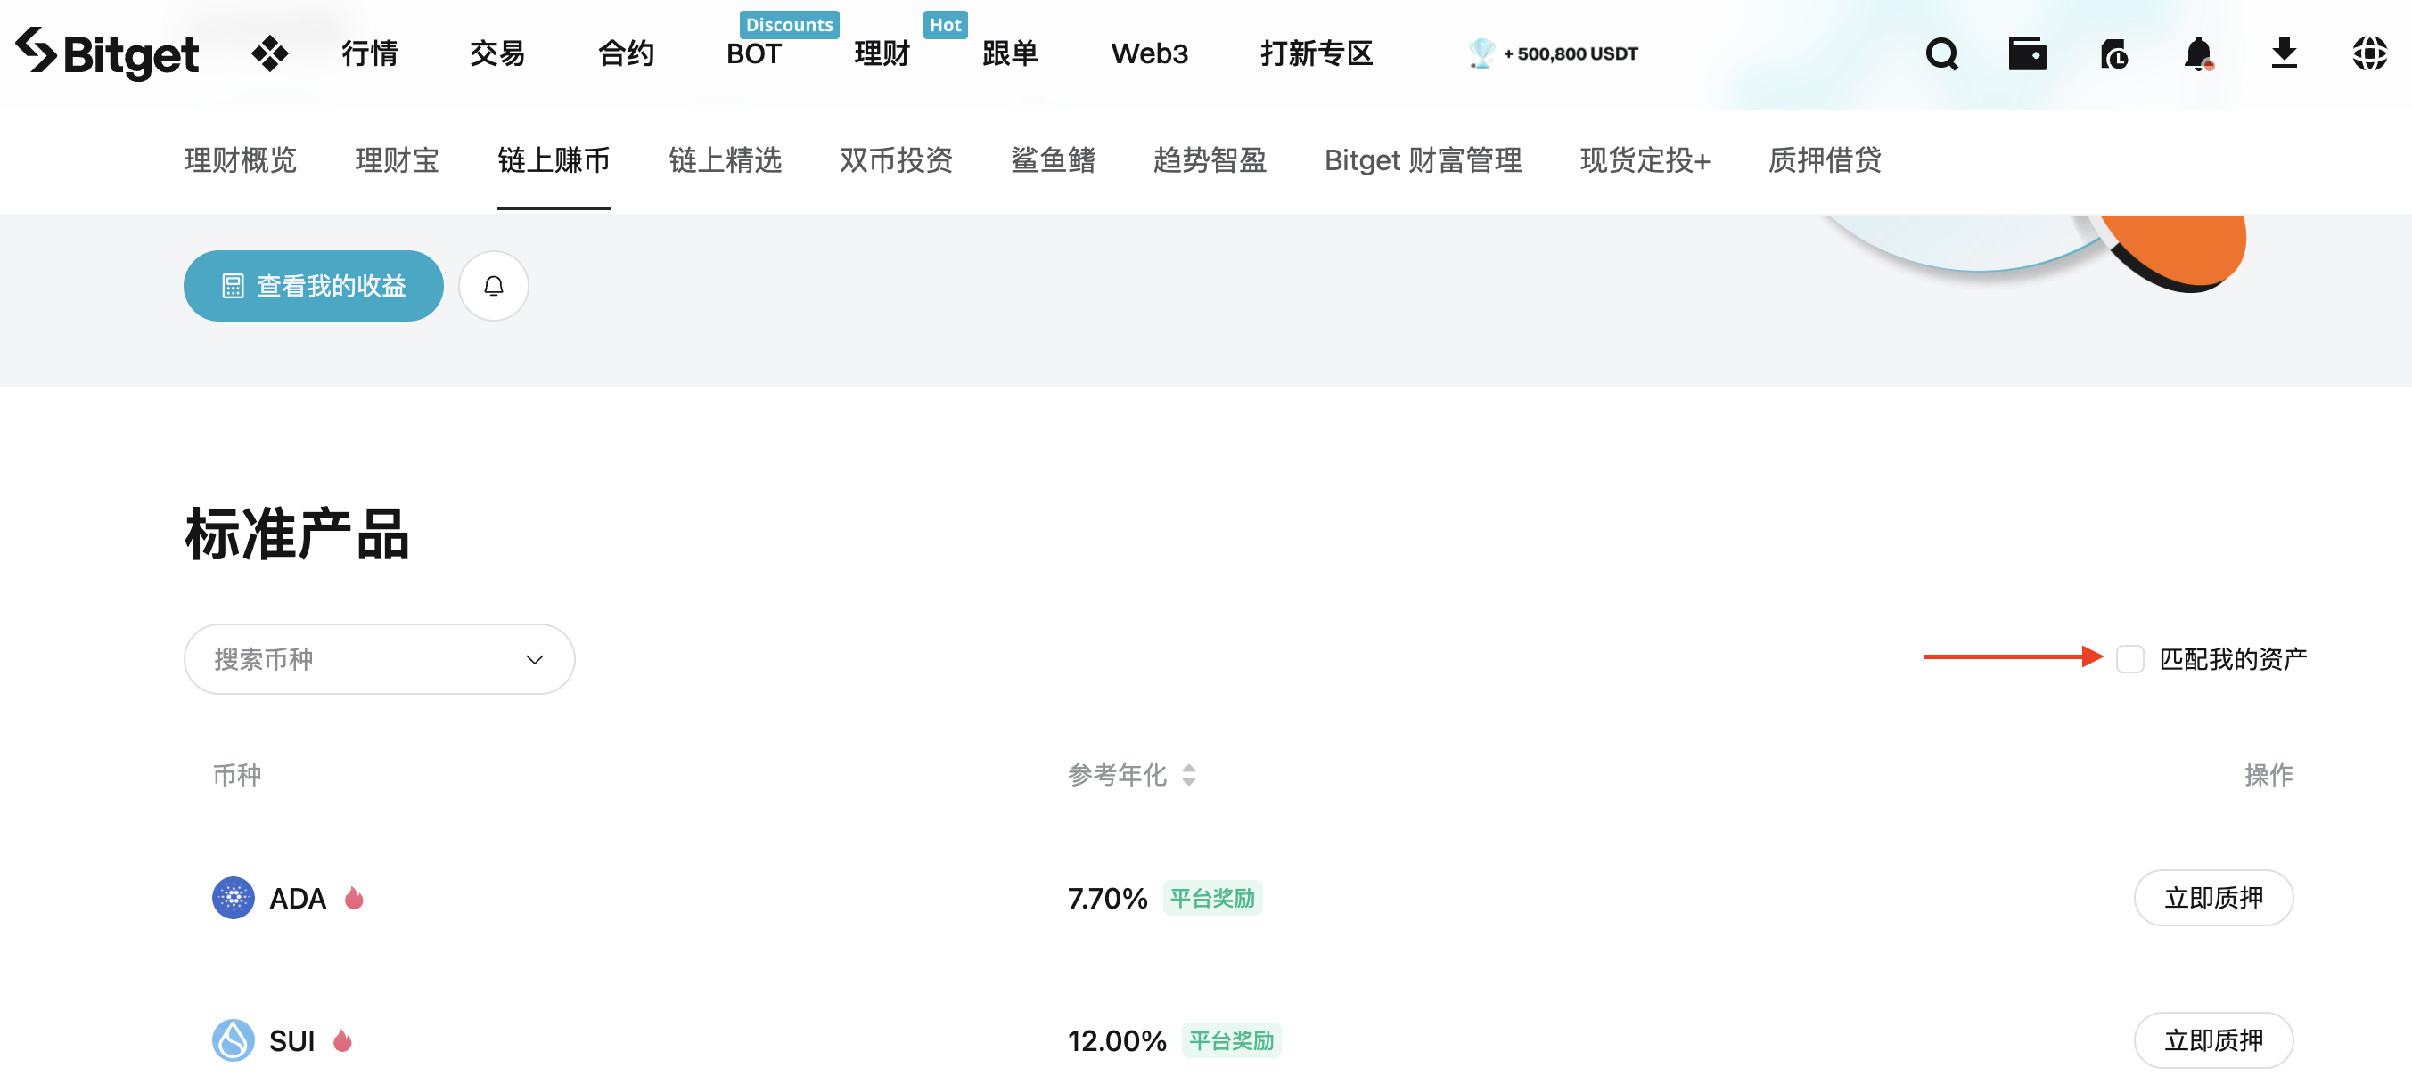The width and height of the screenshot is (2412, 1084).
Task: Click the flame icon next to SUI
Action: [x=342, y=1039]
